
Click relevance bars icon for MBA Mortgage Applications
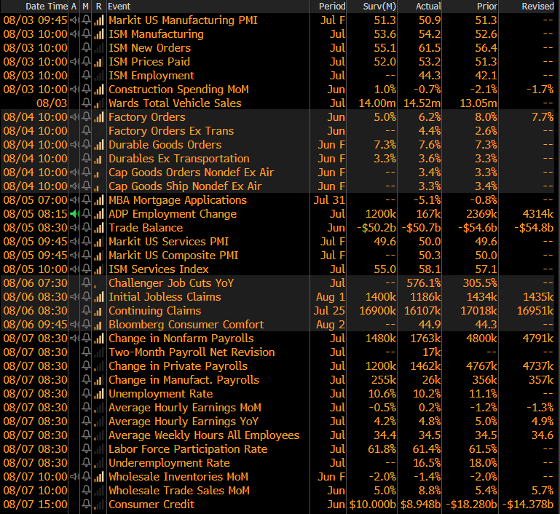point(98,200)
